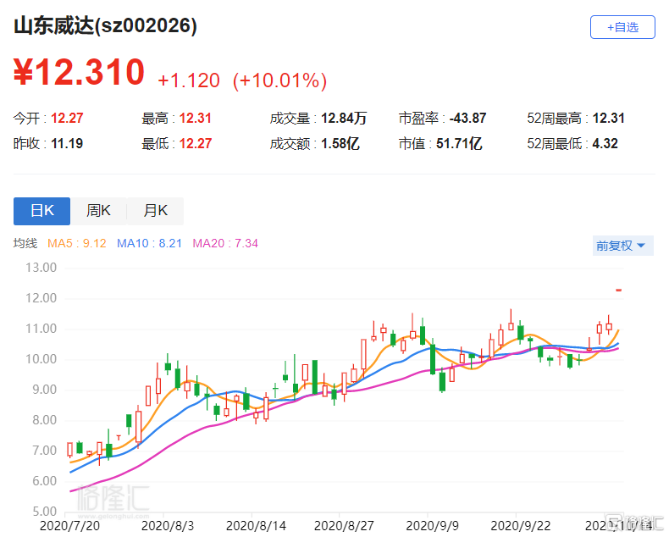Image resolution: width=669 pixels, height=537 pixels.
Task: Click the 2020/7/20 date axis label
Action: pyautogui.click(x=69, y=526)
